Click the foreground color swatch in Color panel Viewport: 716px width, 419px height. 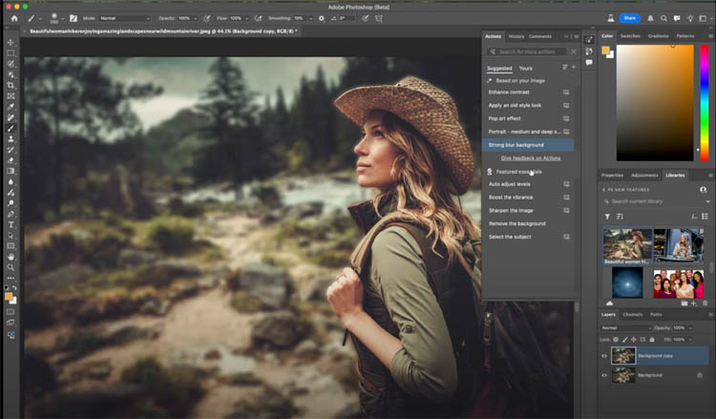[605, 51]
